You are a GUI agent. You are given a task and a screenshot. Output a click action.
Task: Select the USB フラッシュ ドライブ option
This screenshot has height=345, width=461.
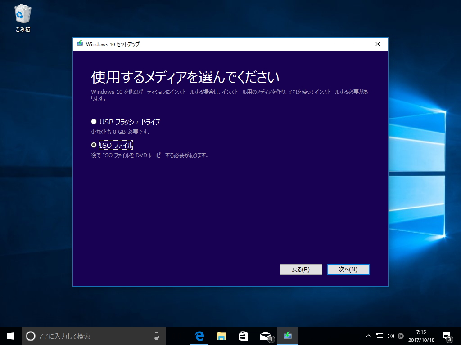(x=94, y=121)
